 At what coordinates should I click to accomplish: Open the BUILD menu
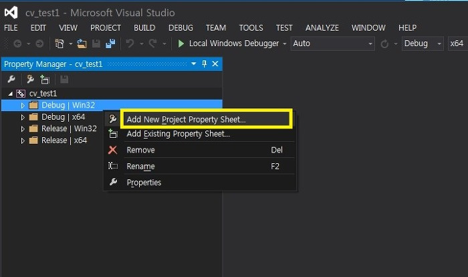(144, 28)
